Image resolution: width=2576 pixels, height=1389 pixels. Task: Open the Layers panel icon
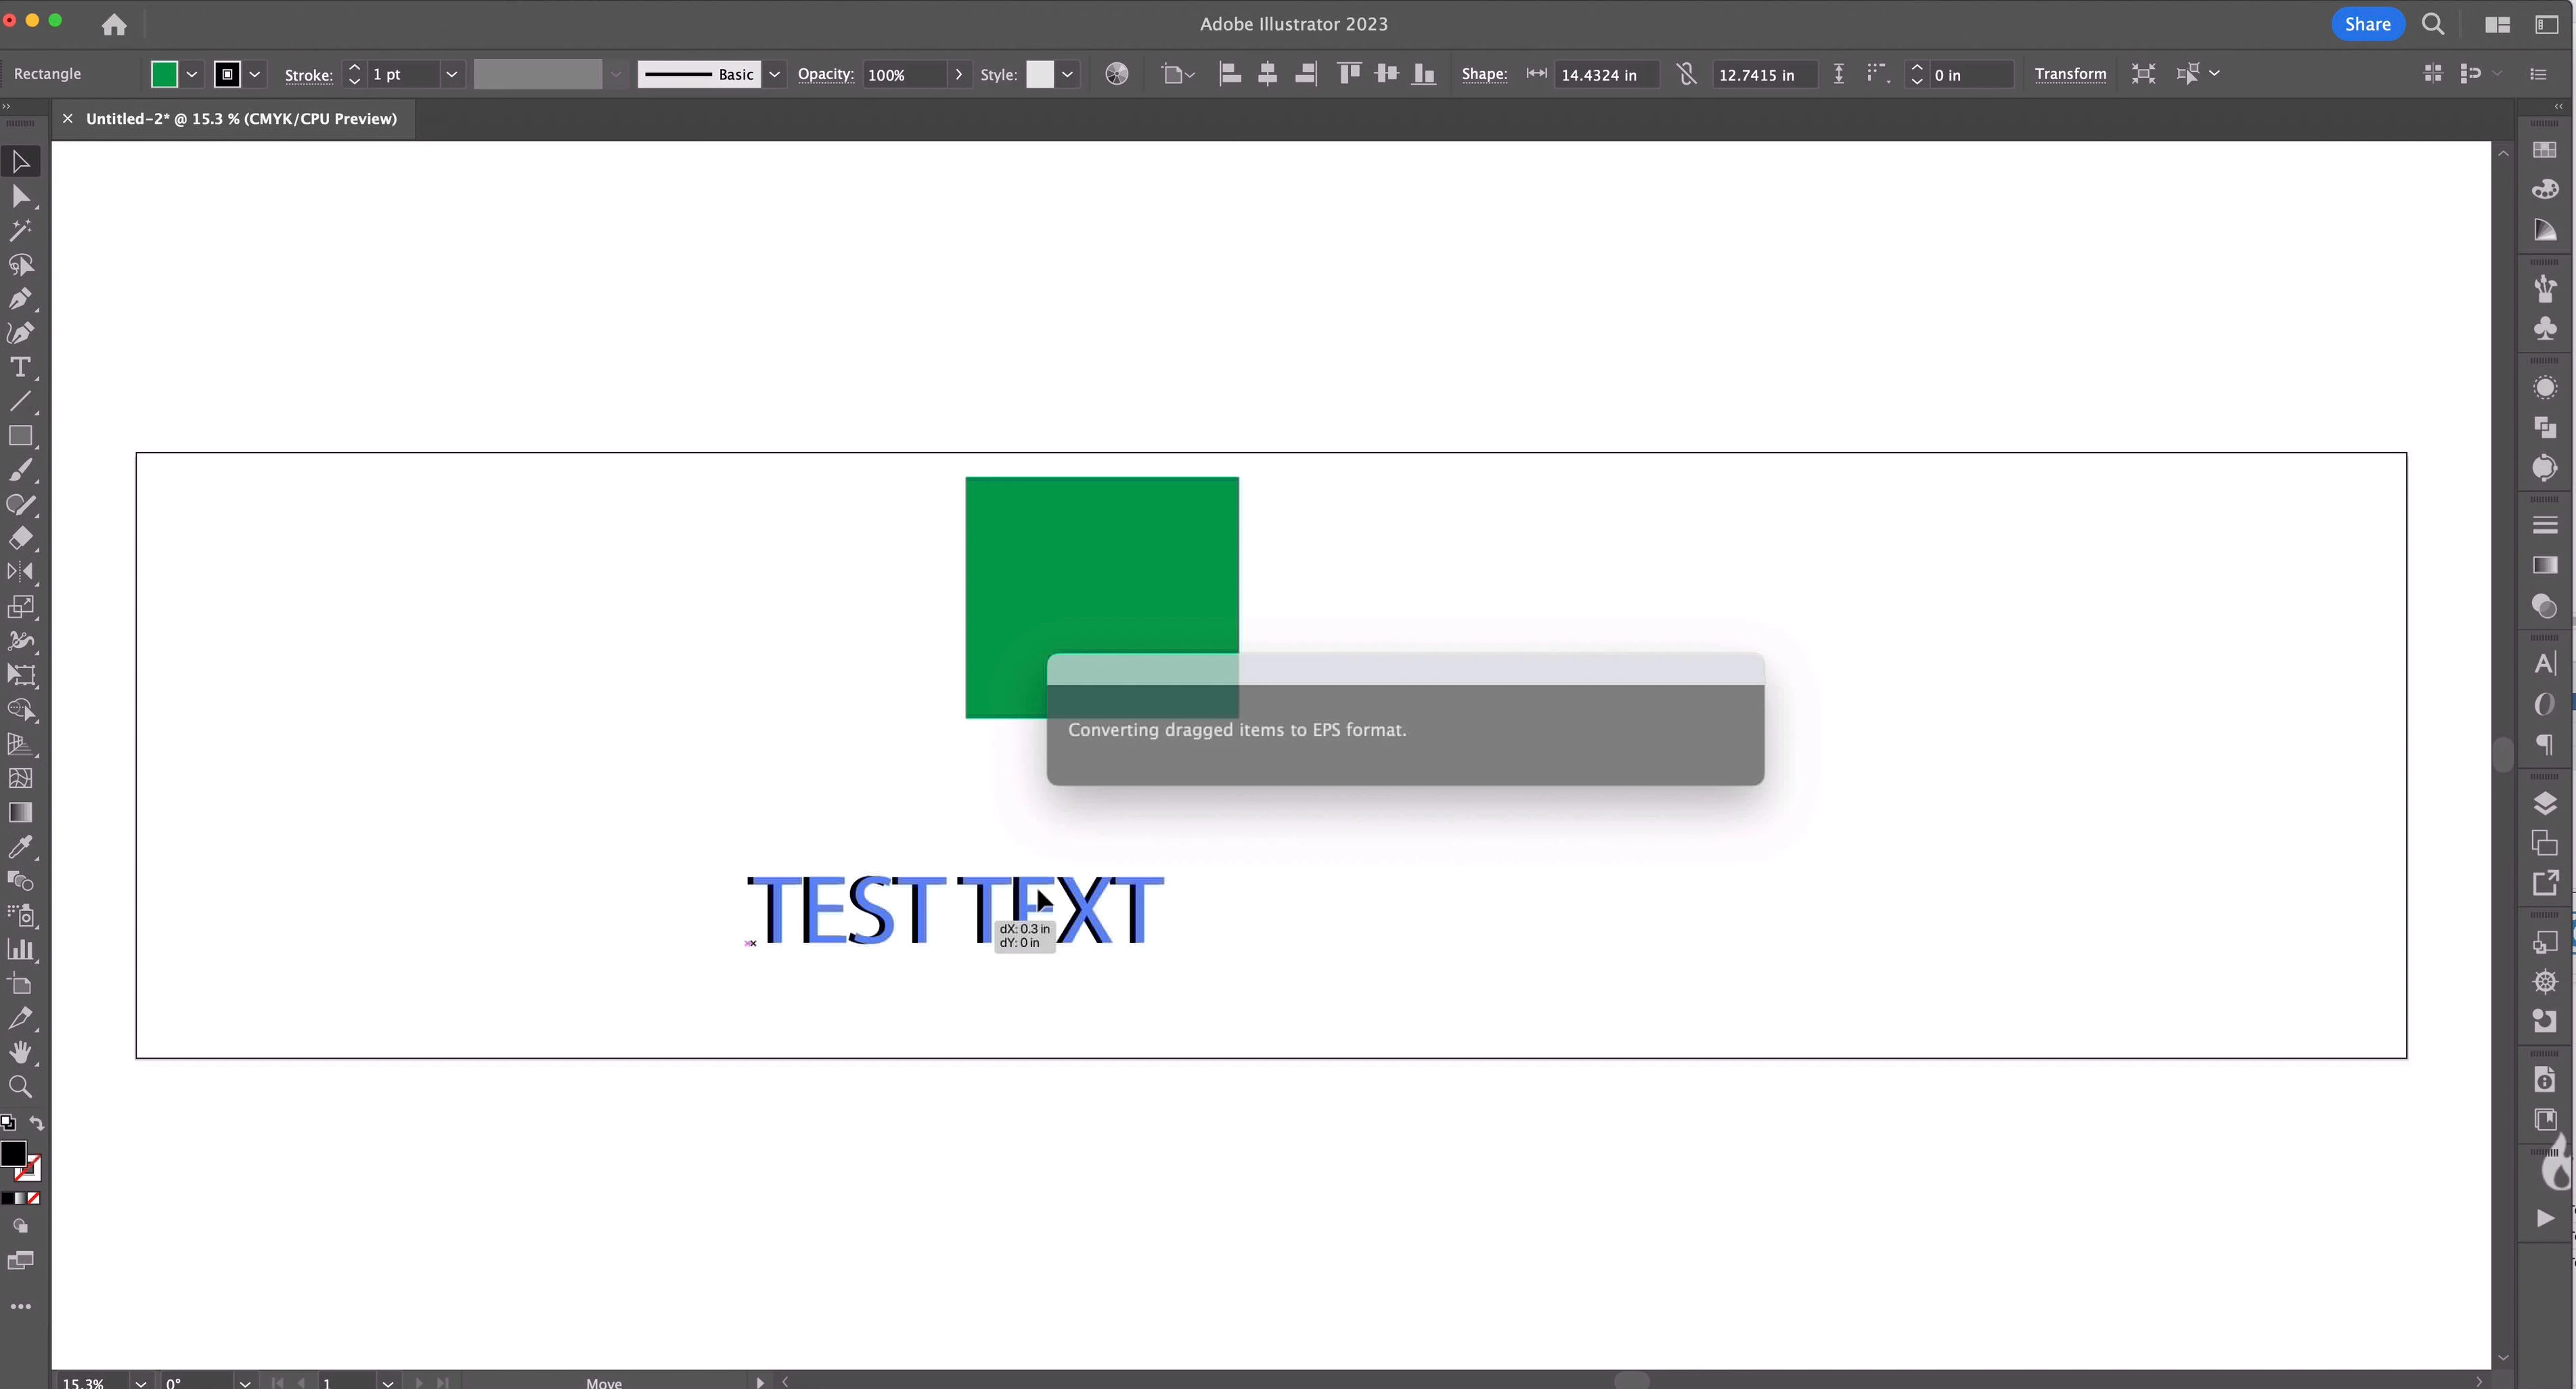2545,804
